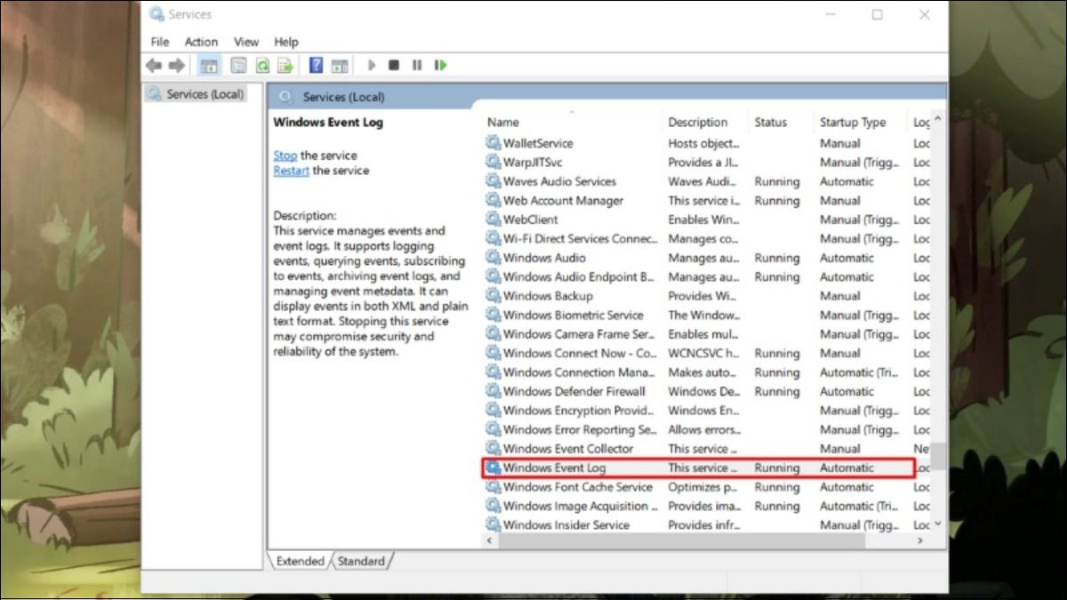The width and height of the screenshot is (1067, 600).
Task: Click the vertical scrollbar up arrow
Action: pyautogui.click(x=939, y=119)
